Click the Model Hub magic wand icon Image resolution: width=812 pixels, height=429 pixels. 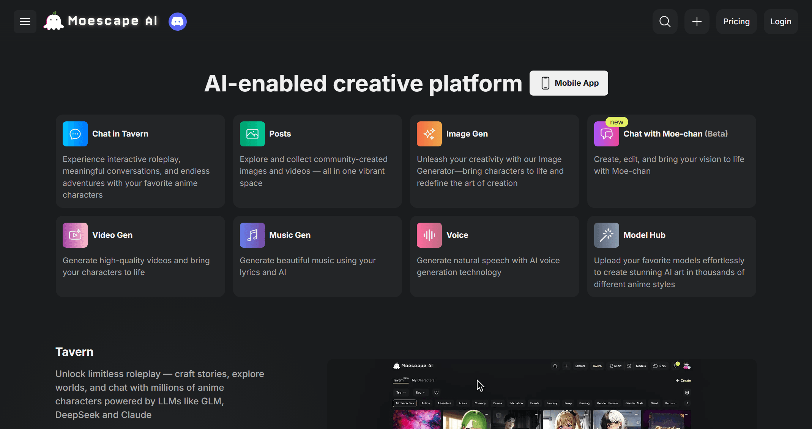[606, 235]
